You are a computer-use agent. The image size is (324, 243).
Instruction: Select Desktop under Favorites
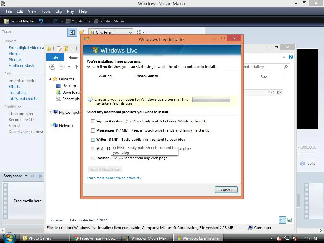click(69, 86)
